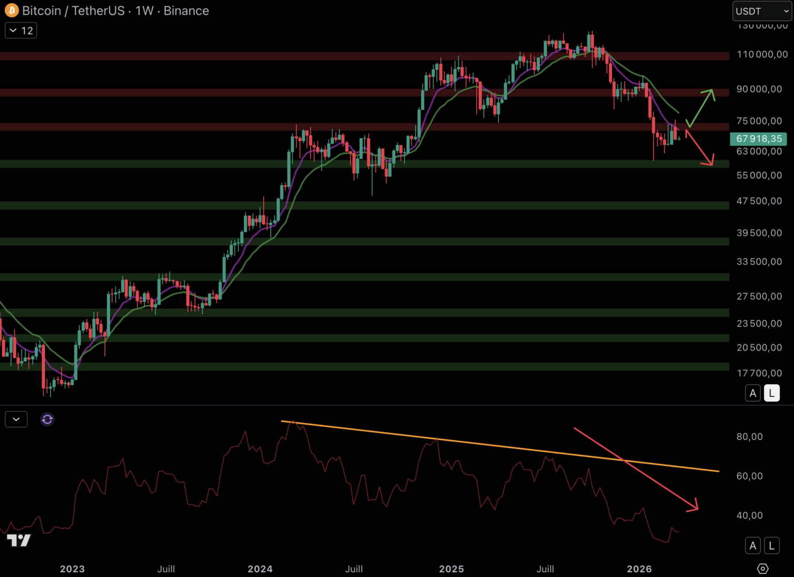Screen dimensions: 794x577
Task: Click the TradingView watermark logo
Action: point(19,541)
